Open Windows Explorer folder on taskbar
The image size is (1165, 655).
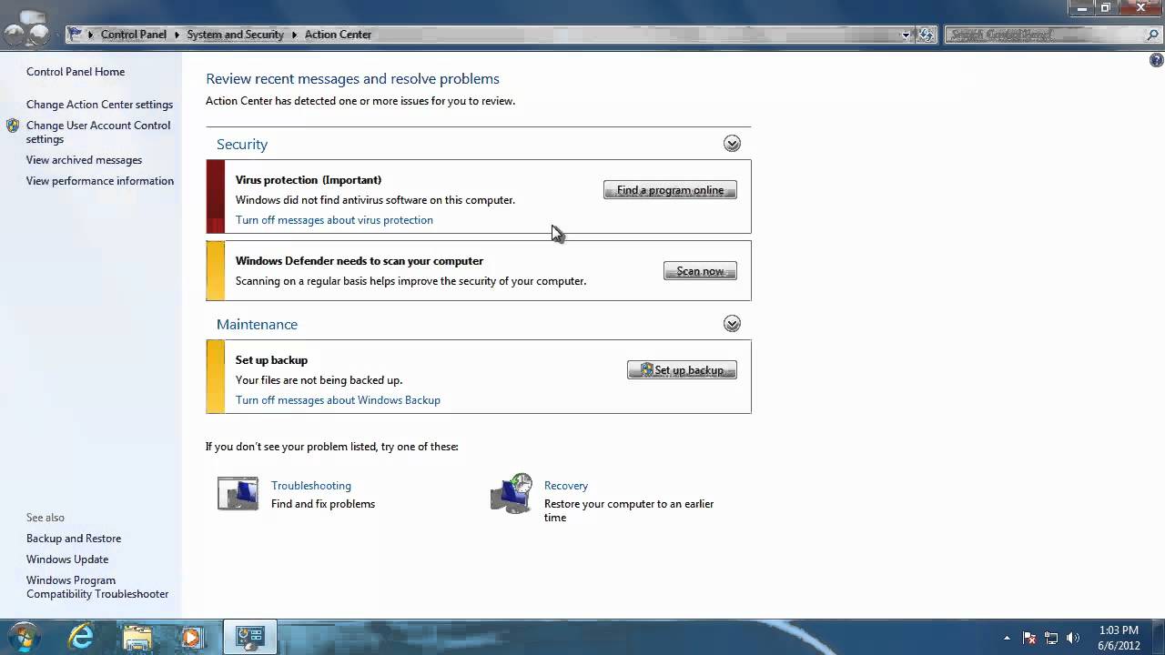[137, 637]
